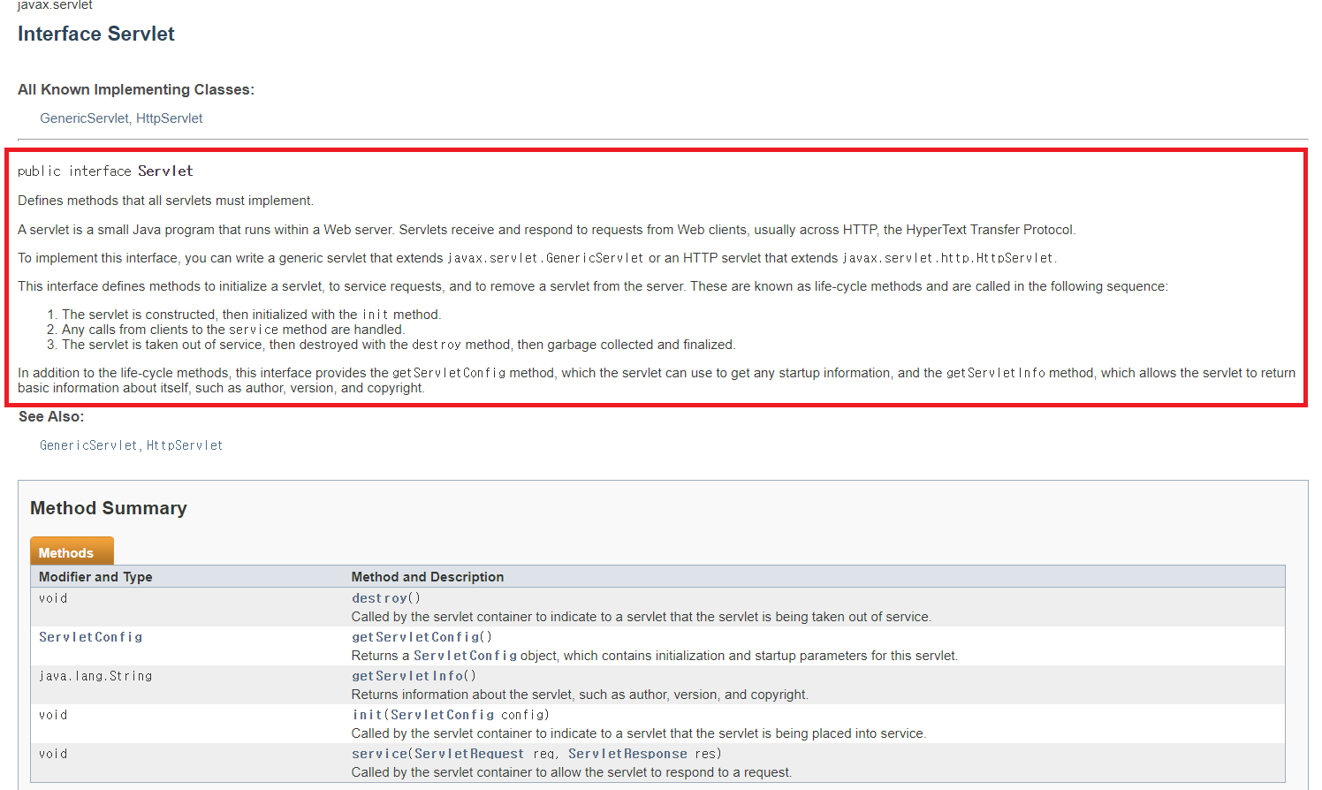This screenshot has width=1322, height=790.
Task: Click the 'Method Summary' heading
Action: click(x=109, y=508)
